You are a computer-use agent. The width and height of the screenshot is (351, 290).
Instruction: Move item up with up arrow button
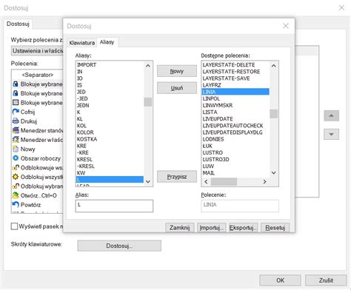[331, 115]
